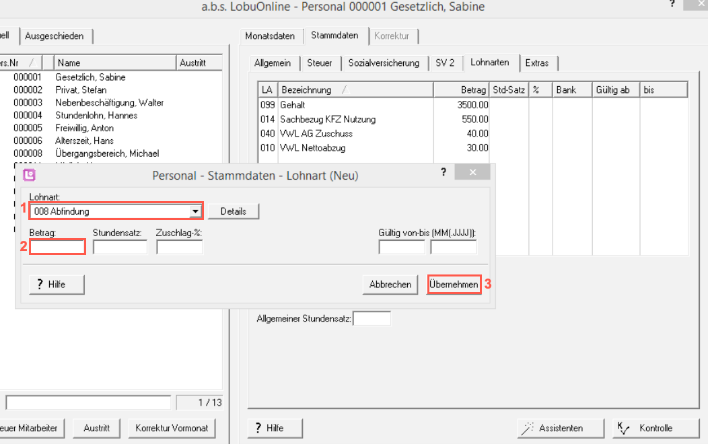Click the Gültig bis date field in the dialog
This screenshot has height=444, width=708.
tap(454, 247)
